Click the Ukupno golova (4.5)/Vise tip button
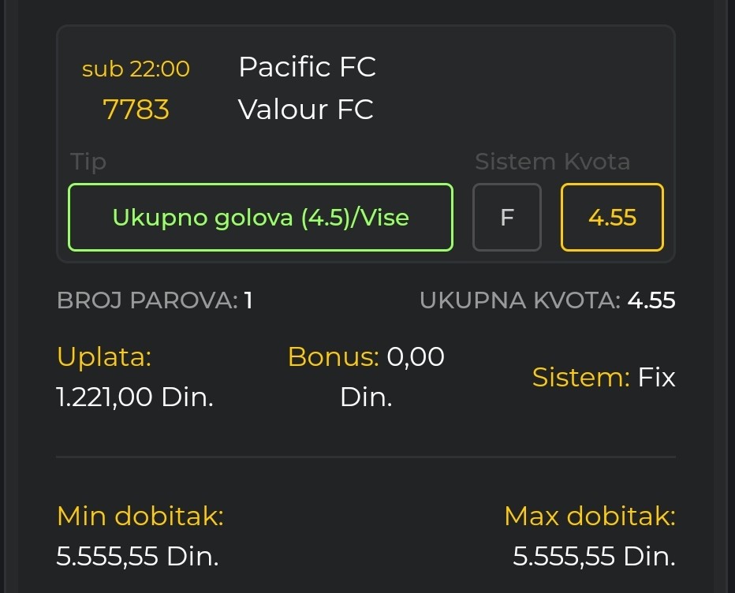735x593 pixels. (260, 218)
